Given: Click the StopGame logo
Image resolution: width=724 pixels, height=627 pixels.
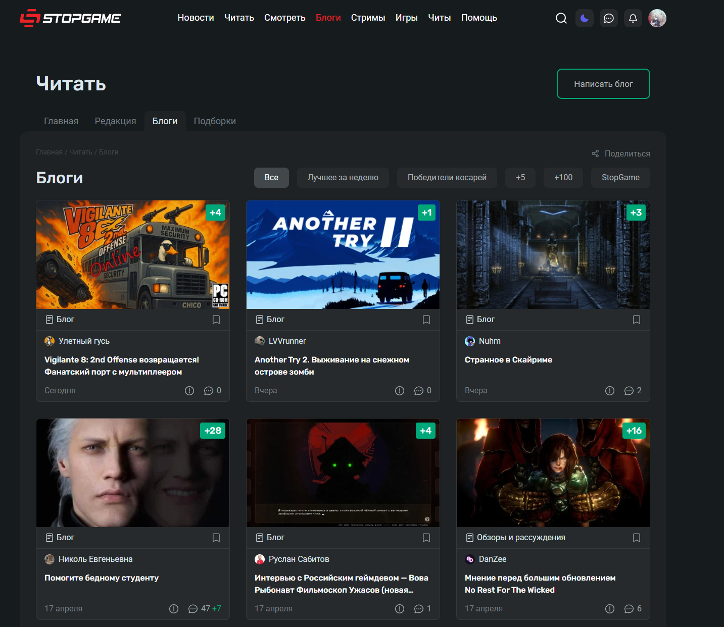Looking at the screenshot, I should (x=70, y=18).
